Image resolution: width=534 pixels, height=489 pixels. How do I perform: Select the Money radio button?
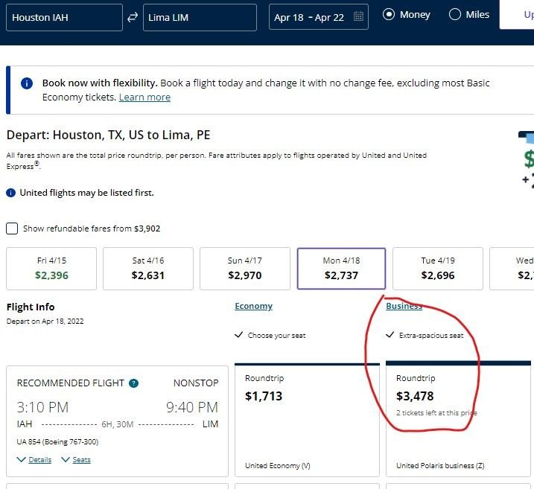coord(389,14)
